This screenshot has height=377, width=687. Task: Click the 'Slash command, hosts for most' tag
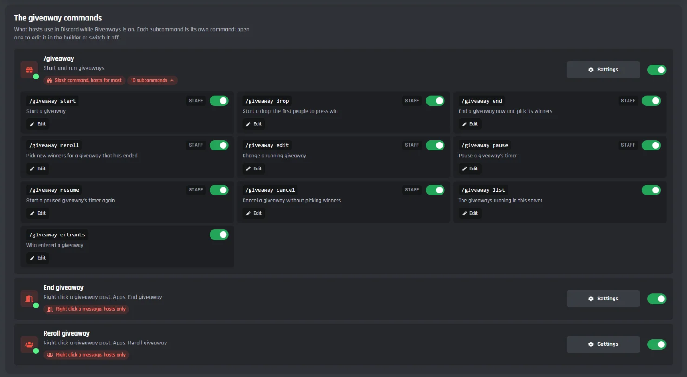(x=85, y=80)
